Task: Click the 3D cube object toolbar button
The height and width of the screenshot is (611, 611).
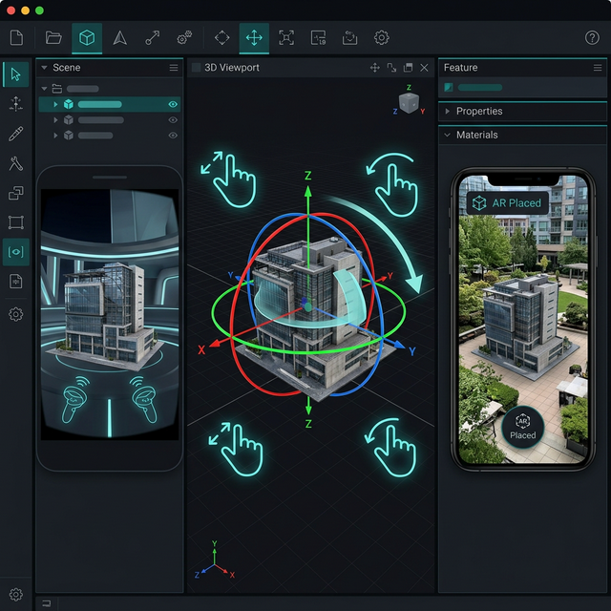Action: click(87, 38)
